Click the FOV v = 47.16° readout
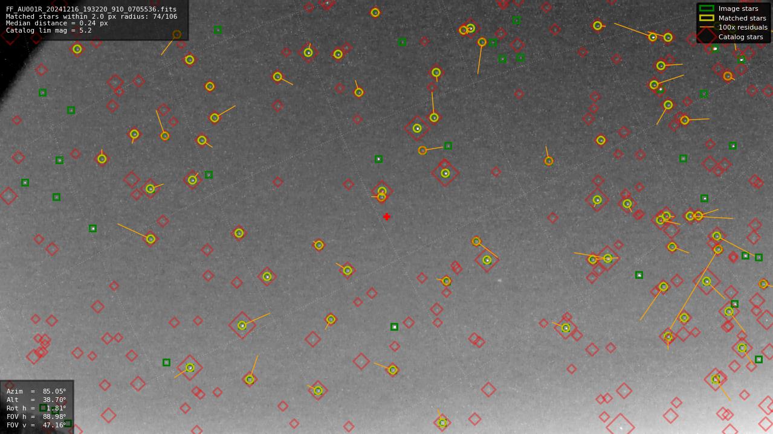Image resolution: width=773 pixels, height=434 pixels. tap(36, 425)
